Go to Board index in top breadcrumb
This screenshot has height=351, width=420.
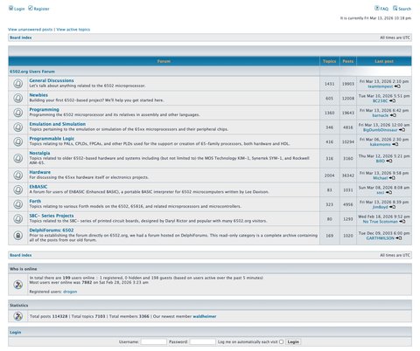coord(21,38)
